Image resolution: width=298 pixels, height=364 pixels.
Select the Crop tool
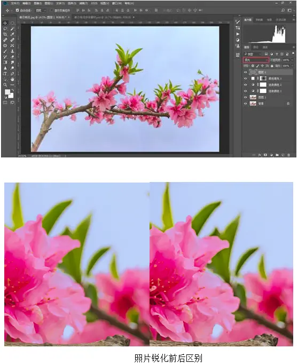tap(5, 34)
